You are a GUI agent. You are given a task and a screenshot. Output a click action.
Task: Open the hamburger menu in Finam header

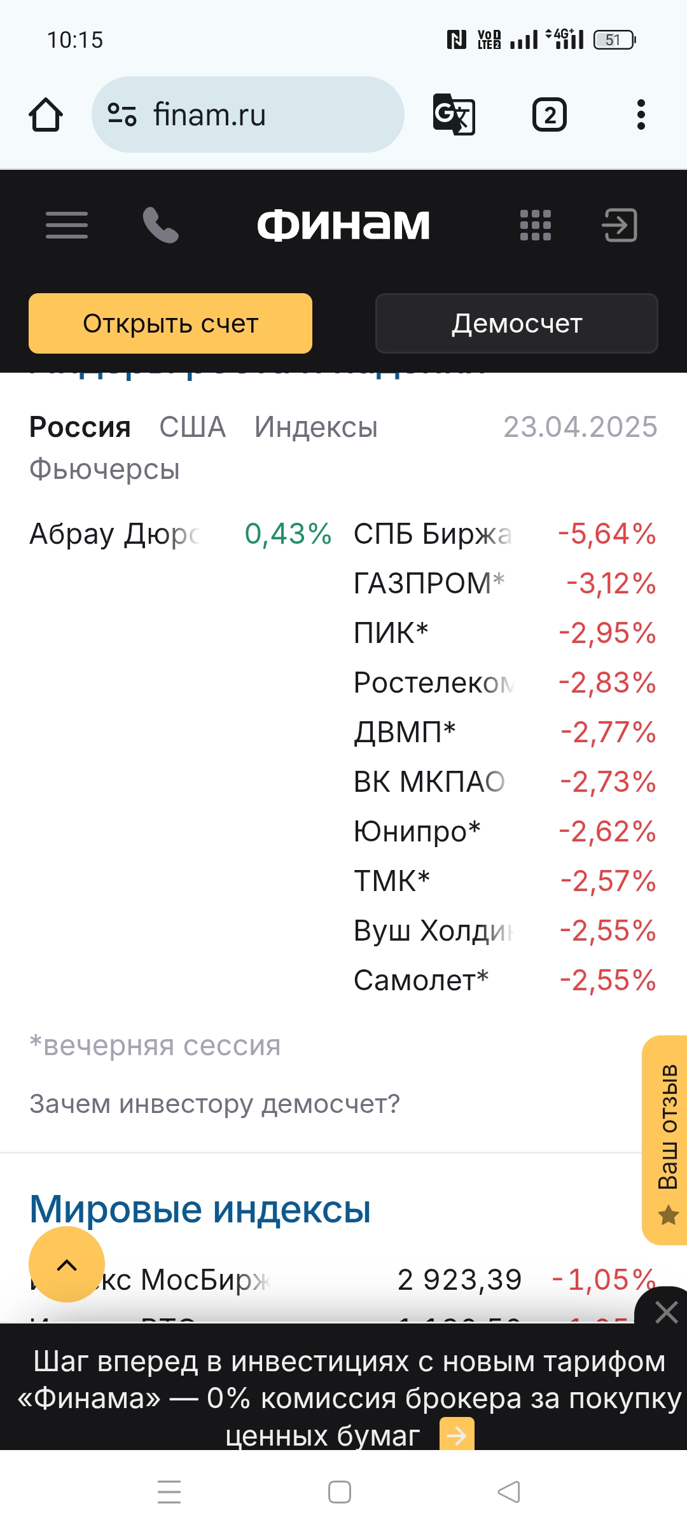[x=67, y=225]
